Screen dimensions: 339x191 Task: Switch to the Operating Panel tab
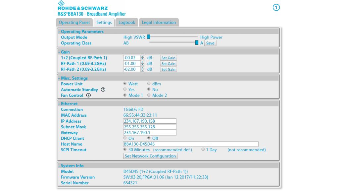(x=74, y=23)
